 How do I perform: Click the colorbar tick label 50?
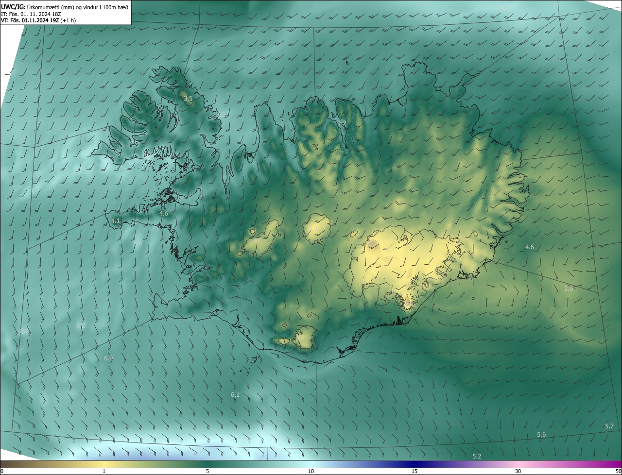[x=618, y=472]
